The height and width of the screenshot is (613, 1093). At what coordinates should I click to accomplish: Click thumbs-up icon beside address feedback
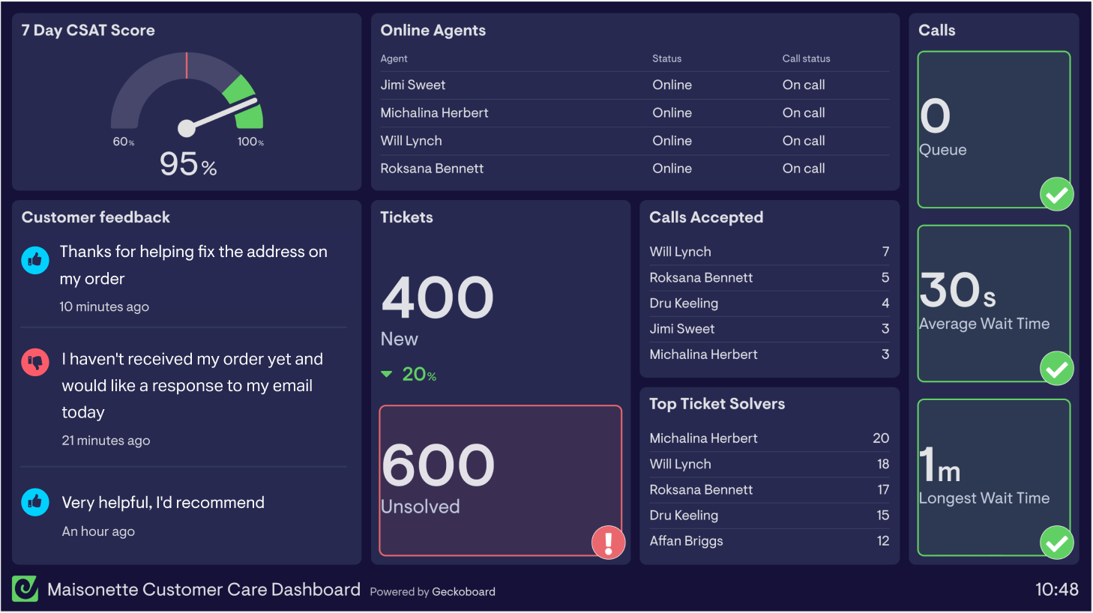tap(35, 260)
